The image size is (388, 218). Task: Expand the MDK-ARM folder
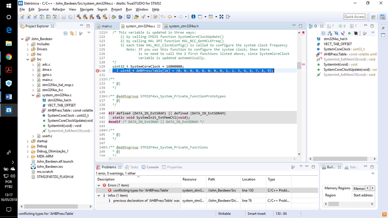click(28, 156)
